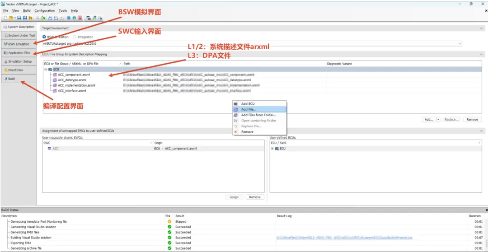Click the ACC software component icon
Screen dimensions: 488x252
point(49,149)
